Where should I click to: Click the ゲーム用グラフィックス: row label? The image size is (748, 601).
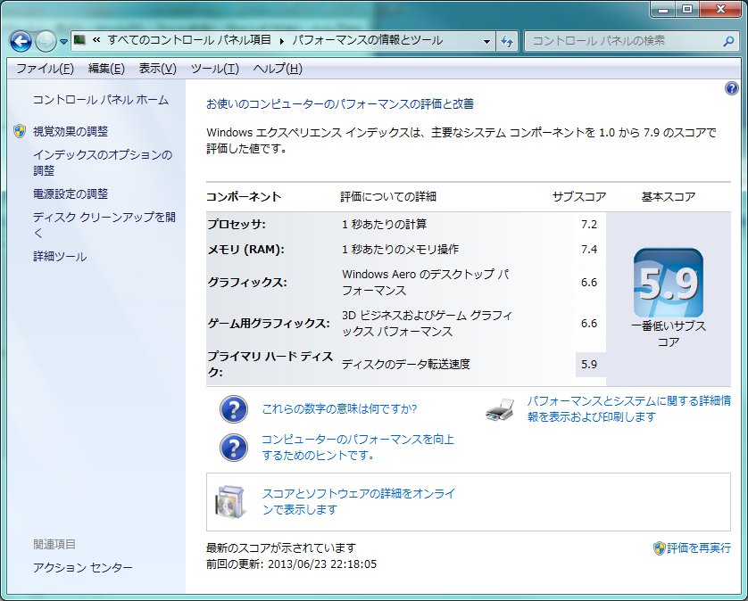tap(269, 324)
